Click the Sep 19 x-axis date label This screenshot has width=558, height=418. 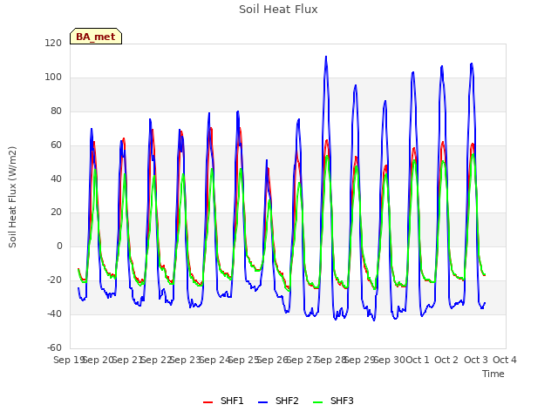point(69,360)
